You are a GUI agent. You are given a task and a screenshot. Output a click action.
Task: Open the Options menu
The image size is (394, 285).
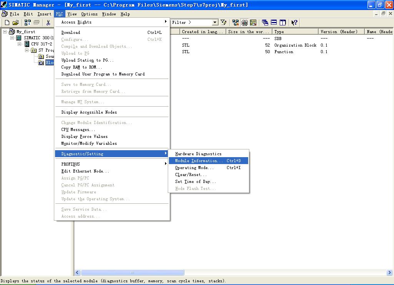pyautogui.click(x=89, y=14)
